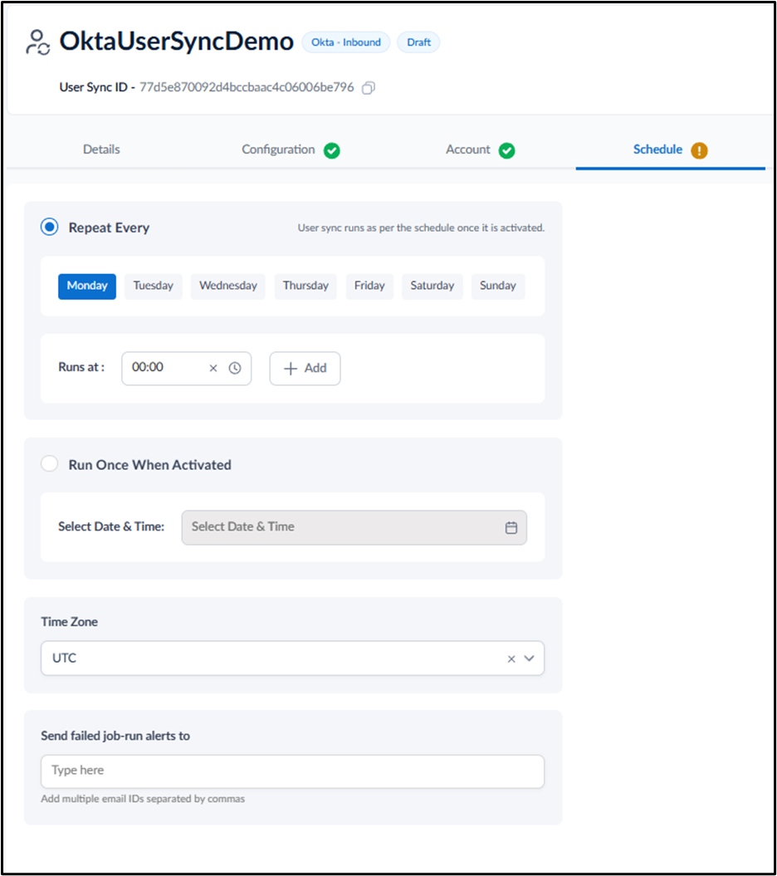This screenshot has width=777, height=876.
Task: Click the 'Send failed job-run alerts to' label
Action: point(115,736)
